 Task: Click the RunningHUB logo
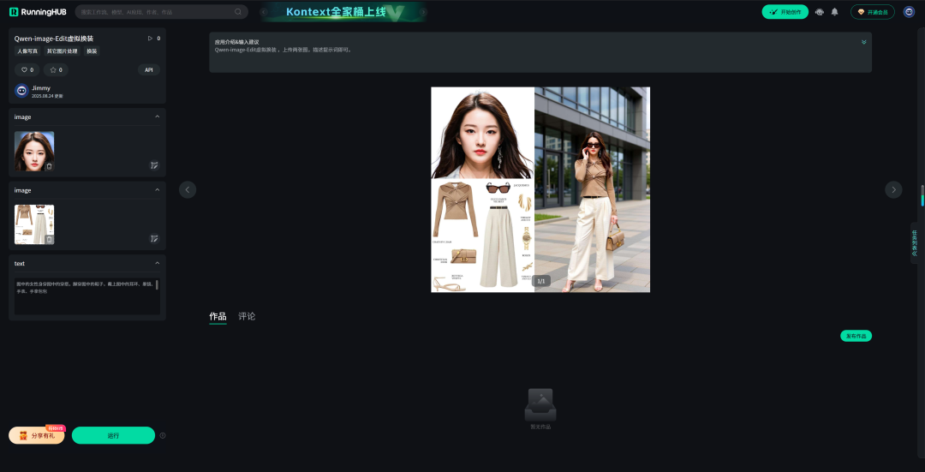pyautogui.click(x=39, y=12)
